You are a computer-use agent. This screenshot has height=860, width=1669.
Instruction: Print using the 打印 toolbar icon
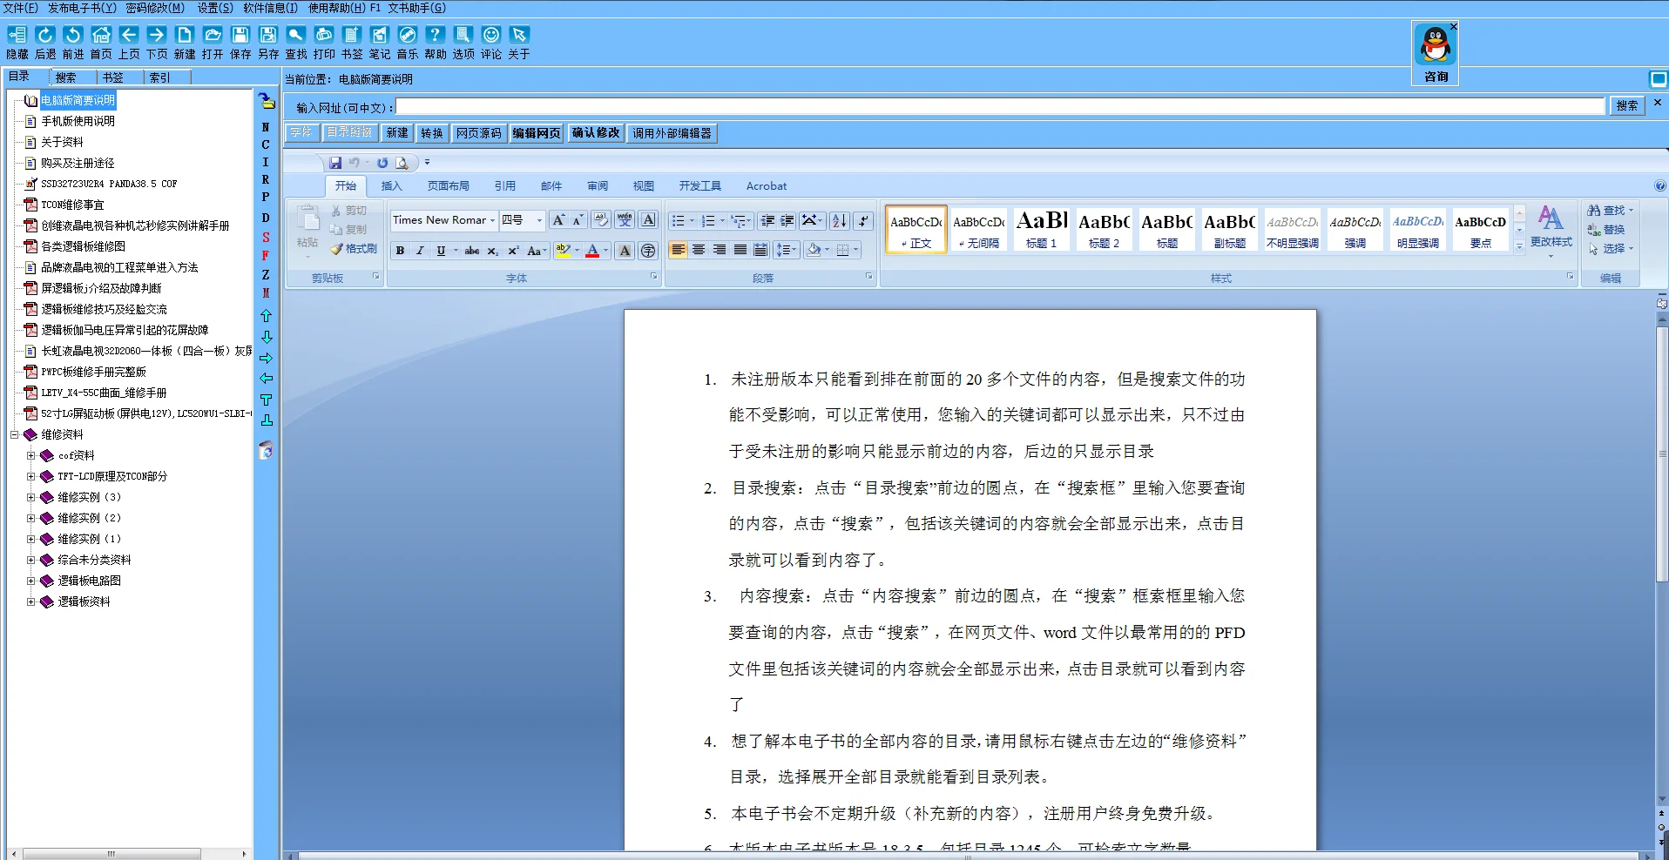[324, 35]
